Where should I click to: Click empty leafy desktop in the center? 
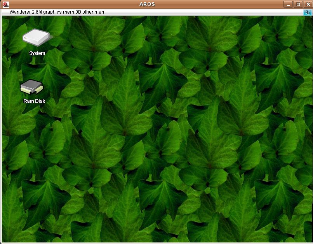tap(156, 128)
